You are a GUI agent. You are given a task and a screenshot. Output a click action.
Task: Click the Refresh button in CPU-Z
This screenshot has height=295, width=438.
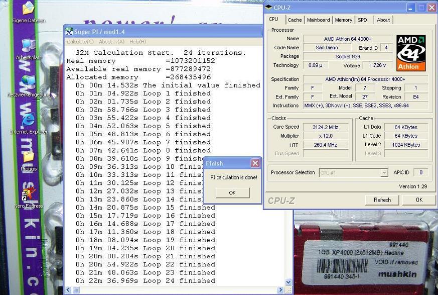[382, 200]
